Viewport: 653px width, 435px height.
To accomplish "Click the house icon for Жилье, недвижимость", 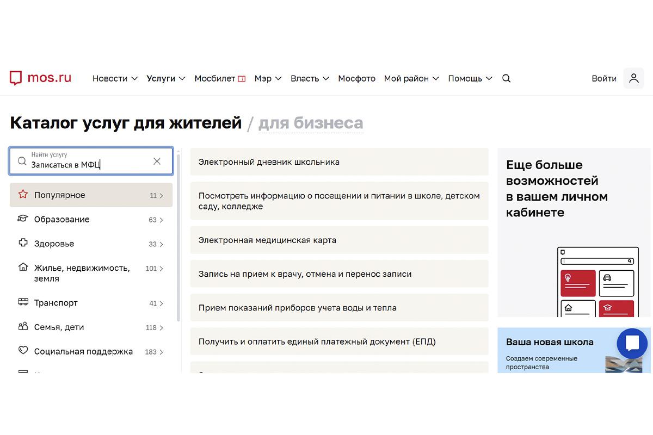I will [23, 268].
